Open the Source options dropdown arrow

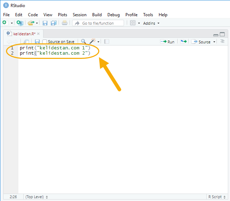[x=214, y=42]
